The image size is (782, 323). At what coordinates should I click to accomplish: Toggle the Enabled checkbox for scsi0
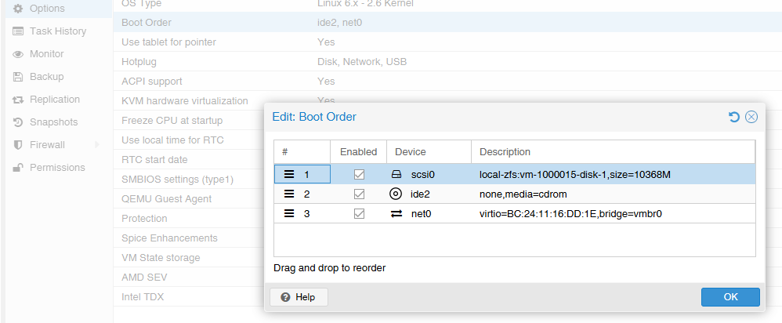[x=359, y=174]
